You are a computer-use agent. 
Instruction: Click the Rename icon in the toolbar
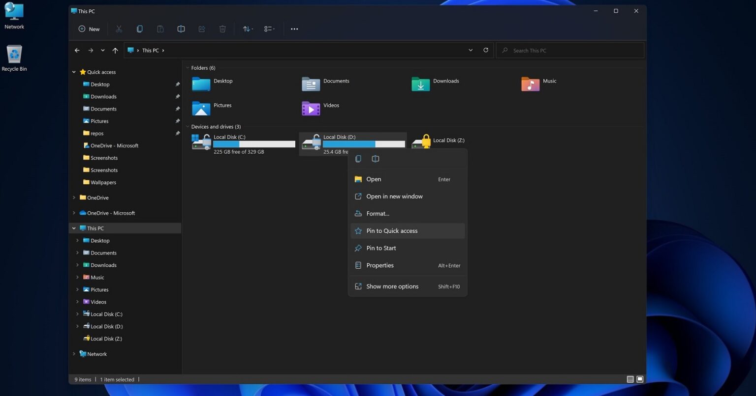(181, 28)
